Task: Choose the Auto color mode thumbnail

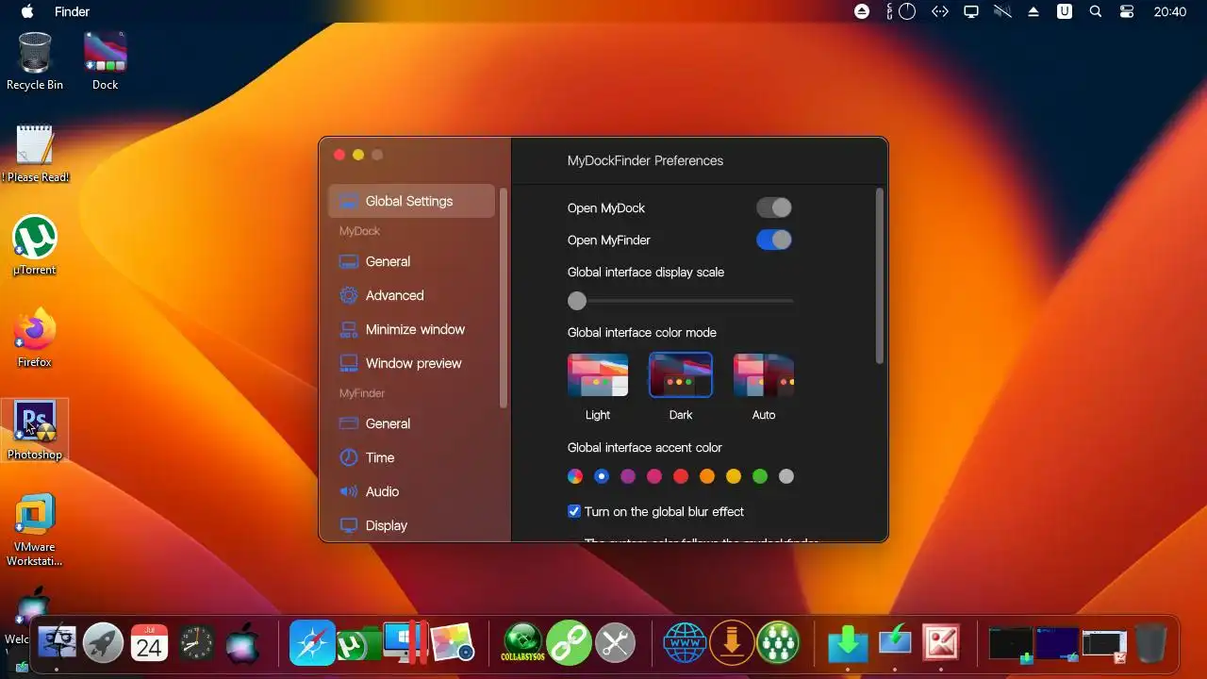Action: tap(764, 375)
